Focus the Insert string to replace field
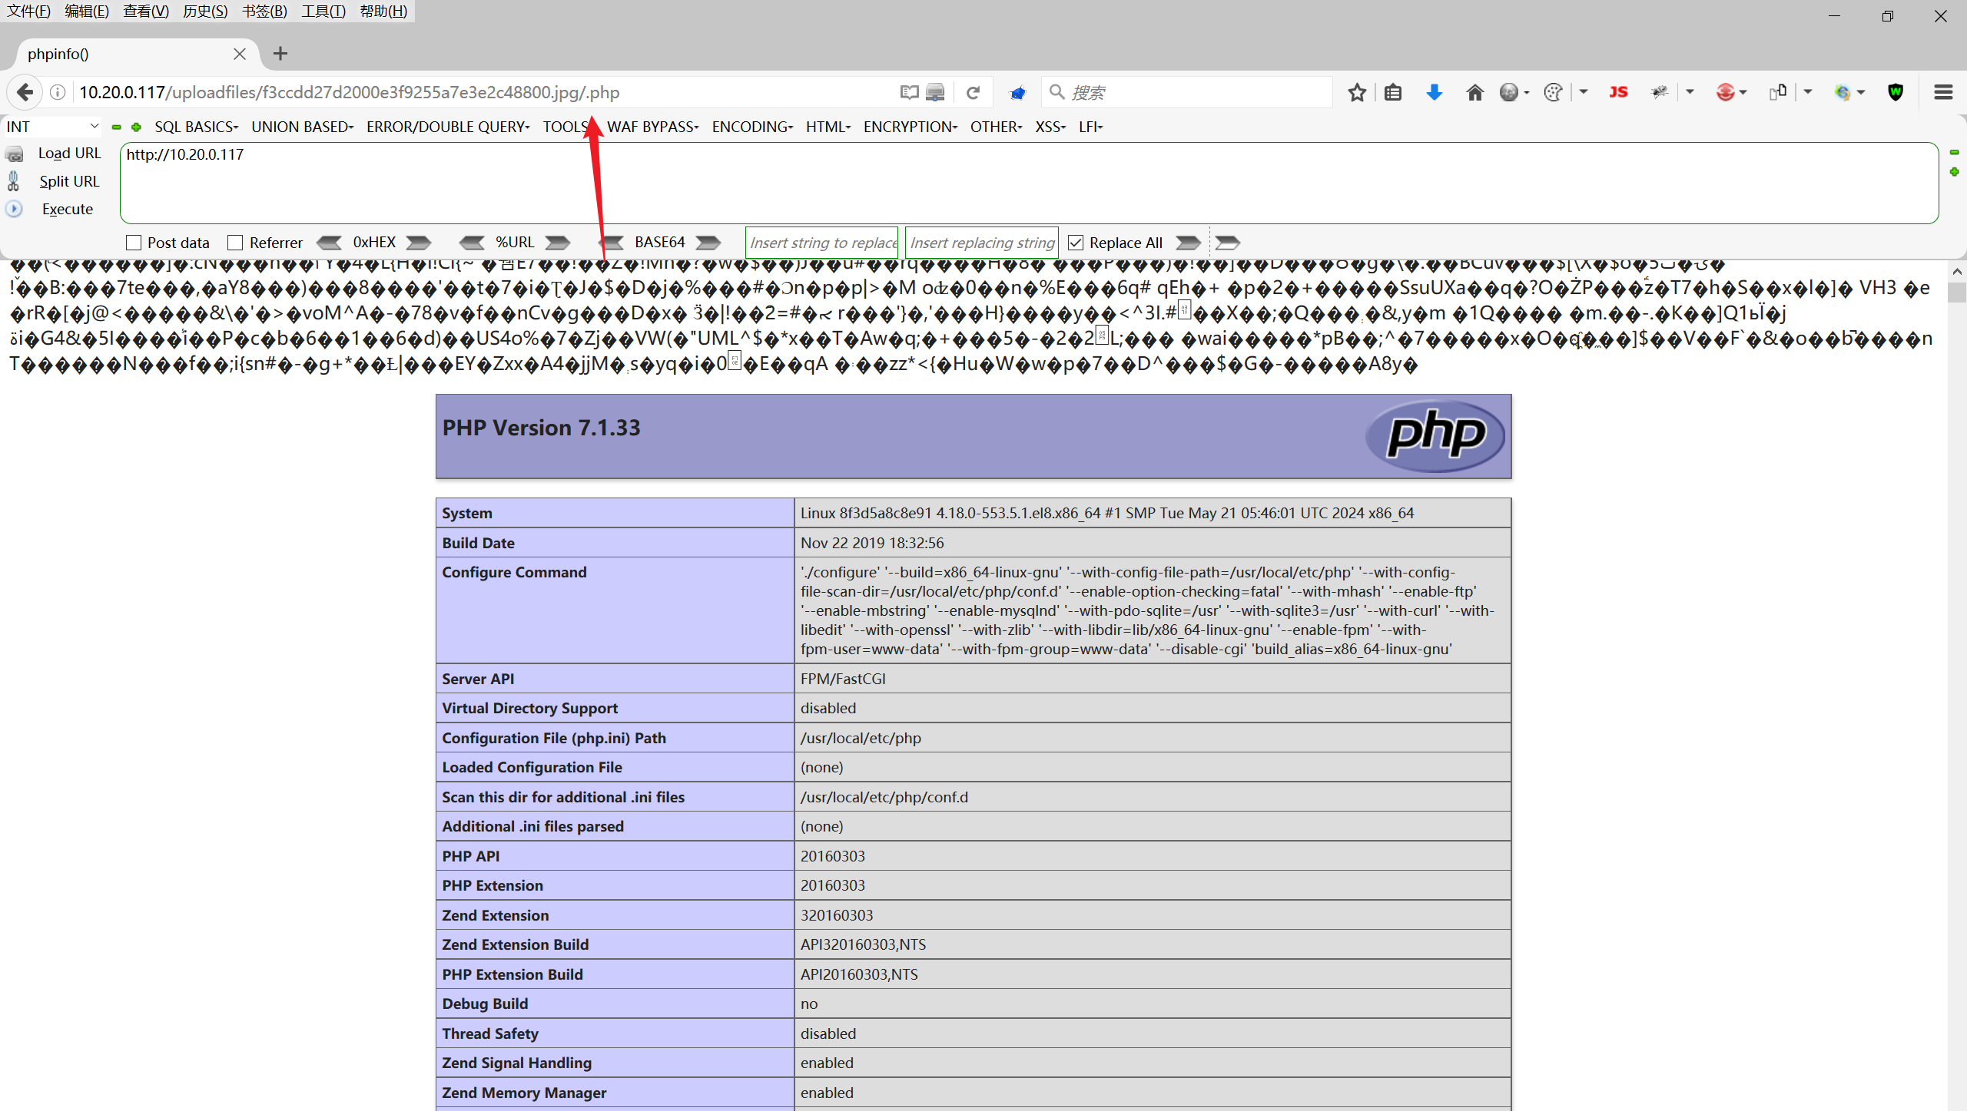This screenshot has width=1967, height=1111. [821, 243]
